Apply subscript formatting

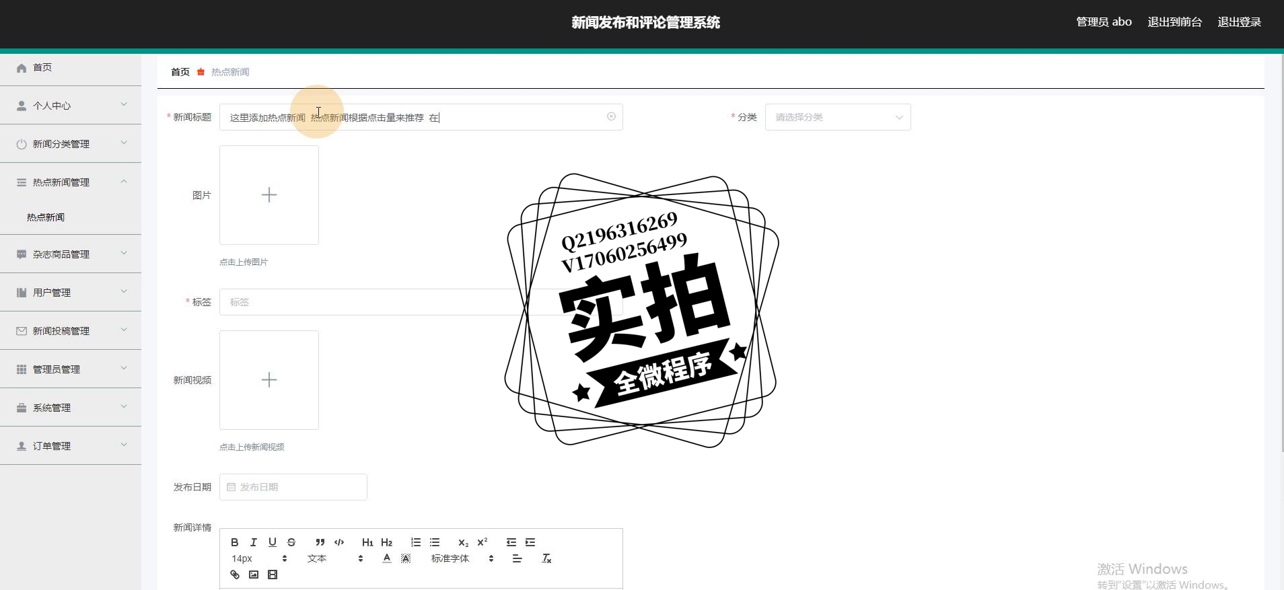coord(463,542)
